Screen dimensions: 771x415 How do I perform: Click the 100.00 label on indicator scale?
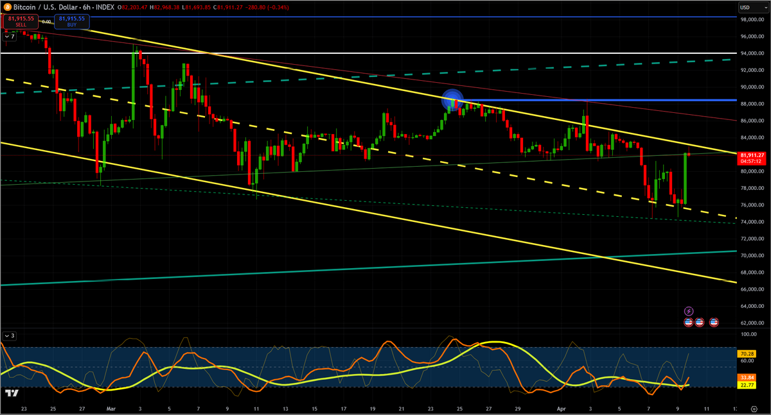click(x=748, y=334)
